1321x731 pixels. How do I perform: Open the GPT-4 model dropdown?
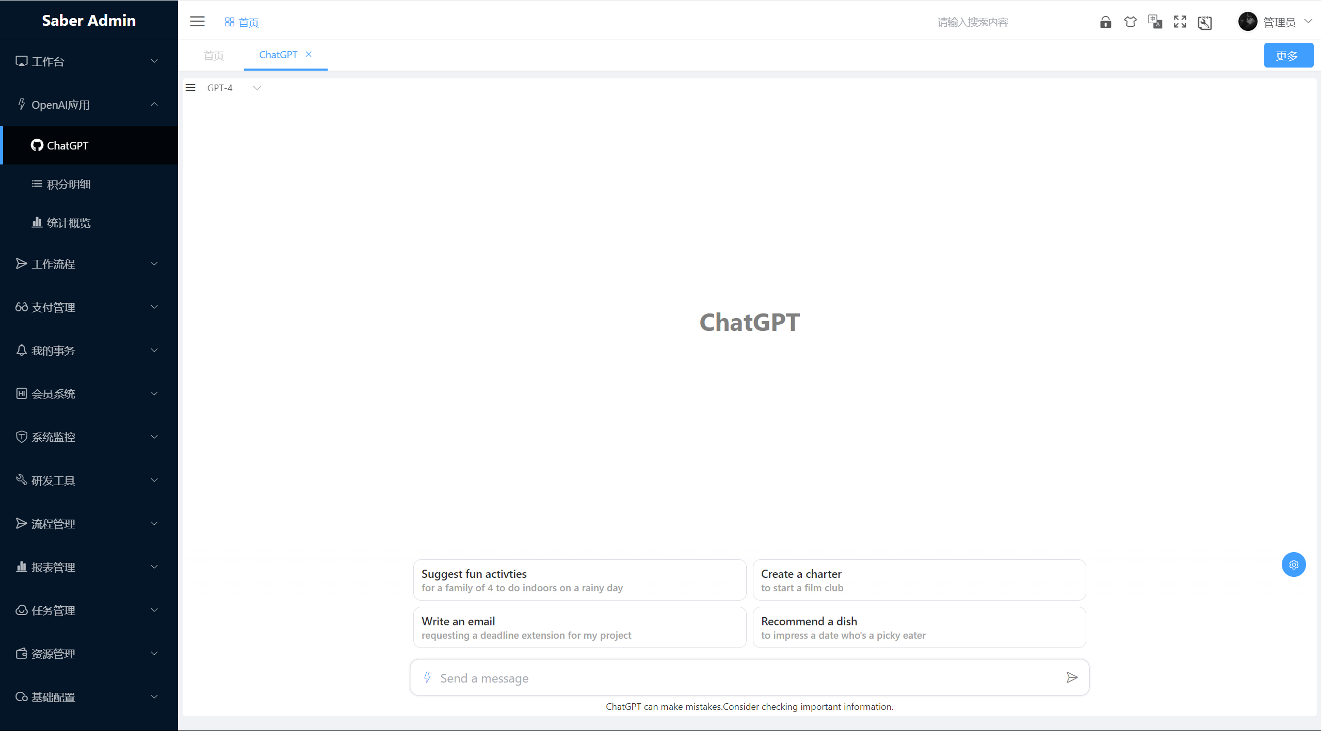click(234, 88)
